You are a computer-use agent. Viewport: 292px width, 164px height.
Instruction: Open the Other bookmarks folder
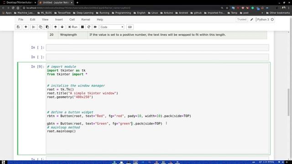[x=278, y=13]
